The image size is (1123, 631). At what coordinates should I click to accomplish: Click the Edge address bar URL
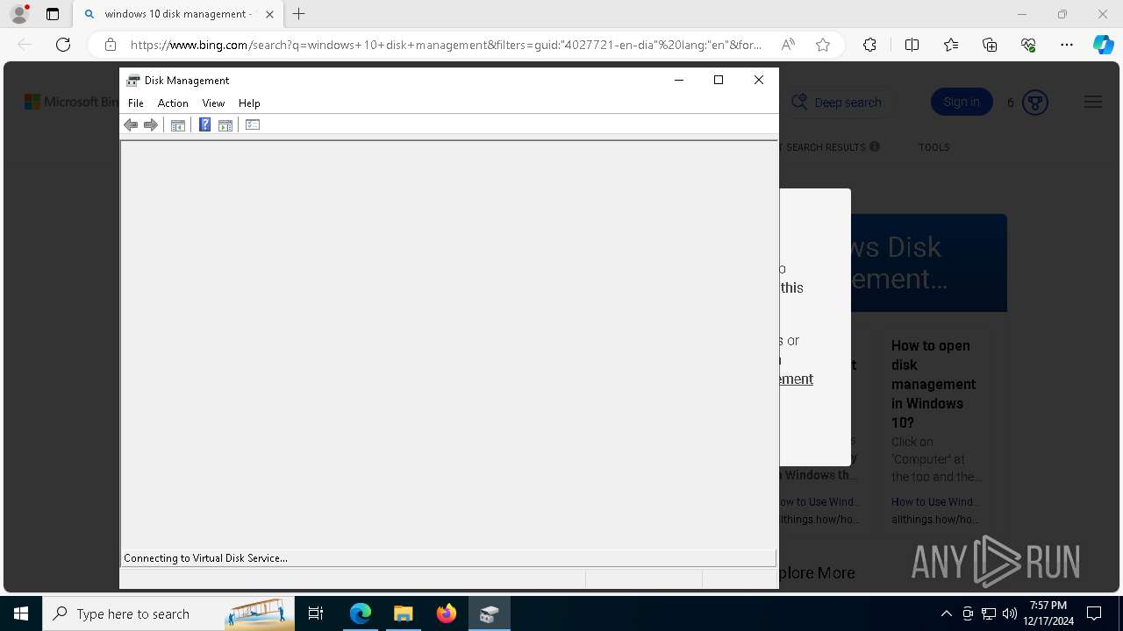tap(446, 45)
